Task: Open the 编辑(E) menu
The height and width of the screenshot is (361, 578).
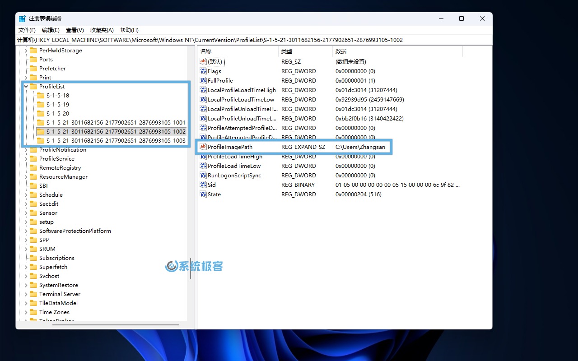Action: [x=51, y=30]
